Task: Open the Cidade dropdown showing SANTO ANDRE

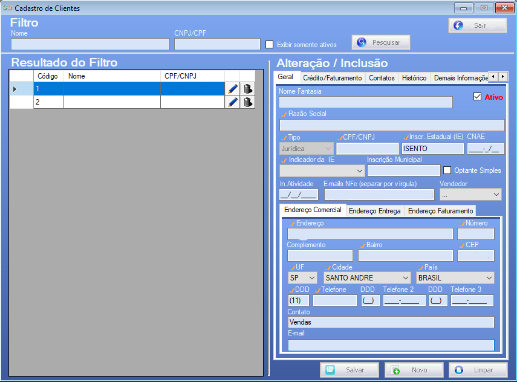Action: (367, 278)
